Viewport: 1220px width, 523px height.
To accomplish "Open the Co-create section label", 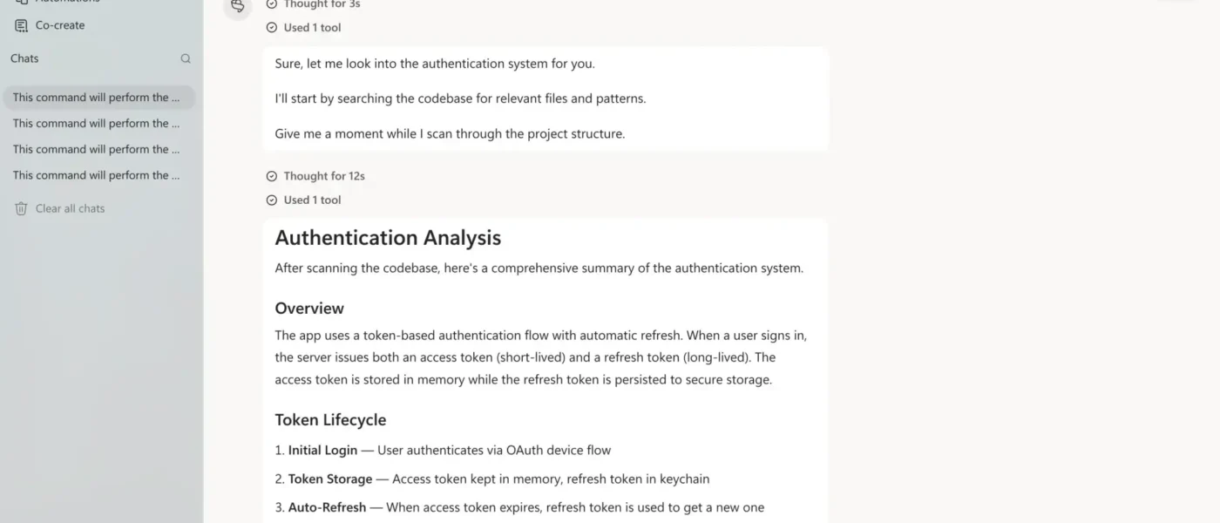I will pos(60,25).
